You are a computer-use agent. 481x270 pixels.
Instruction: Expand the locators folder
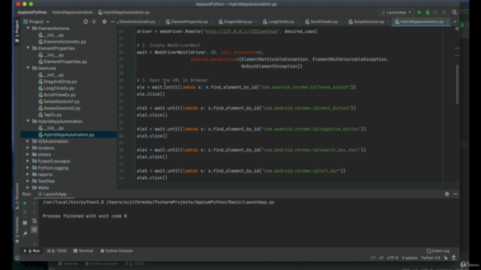click(x=28, y=148)
